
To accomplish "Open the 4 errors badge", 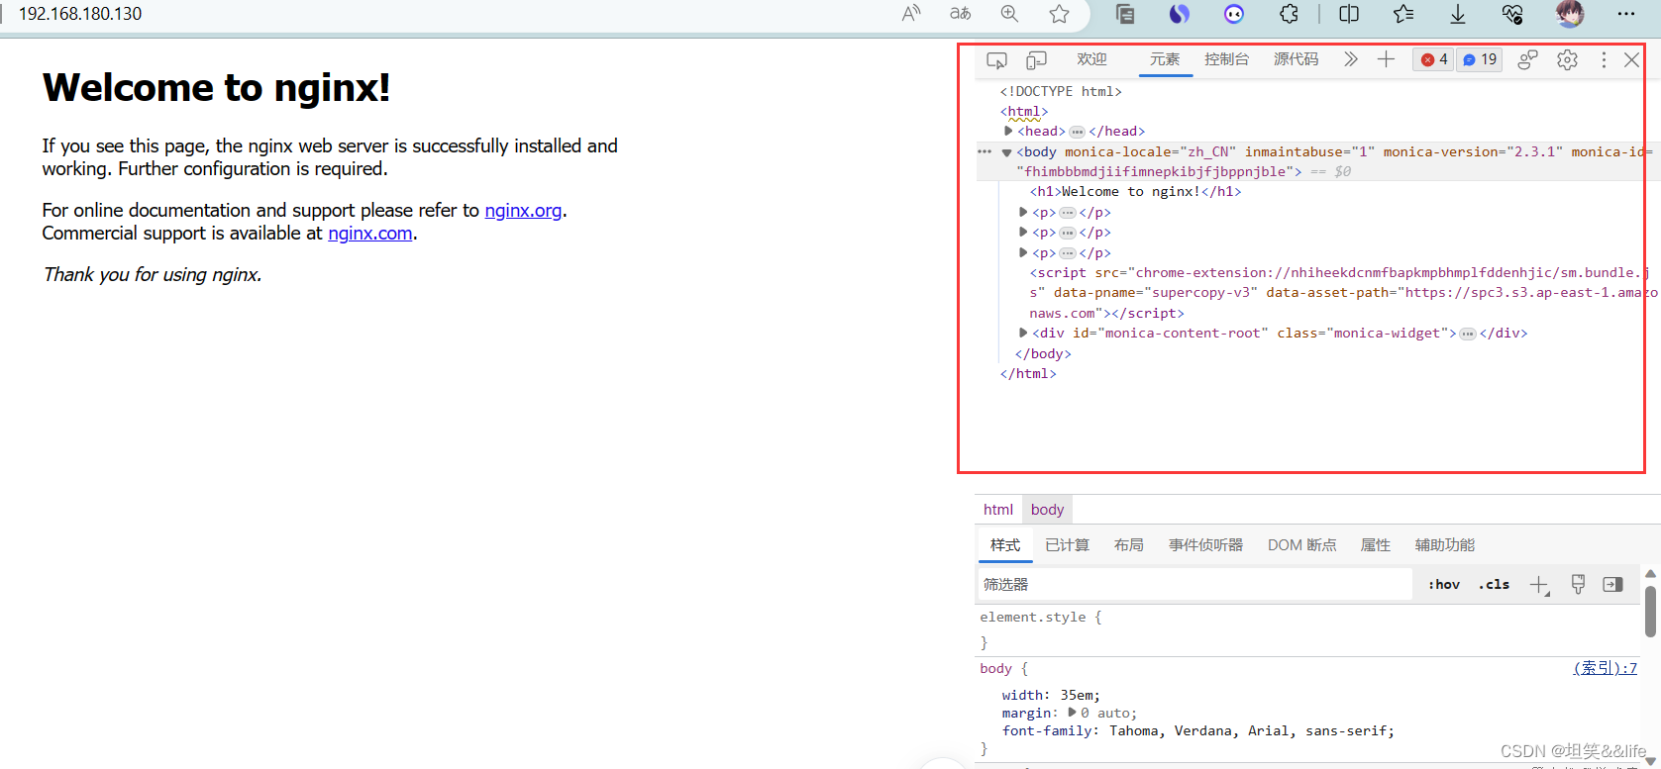I will 1433,59.
